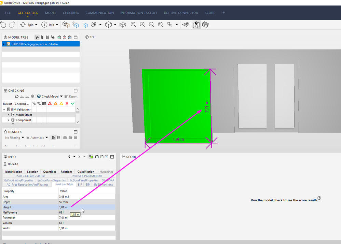Toggle the Info panel green selection sync icon
This screenshot has width=341, height=244.
tap(91, 157)
